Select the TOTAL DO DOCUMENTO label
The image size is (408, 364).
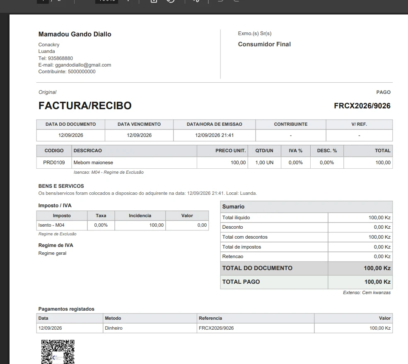pos(257,268)
